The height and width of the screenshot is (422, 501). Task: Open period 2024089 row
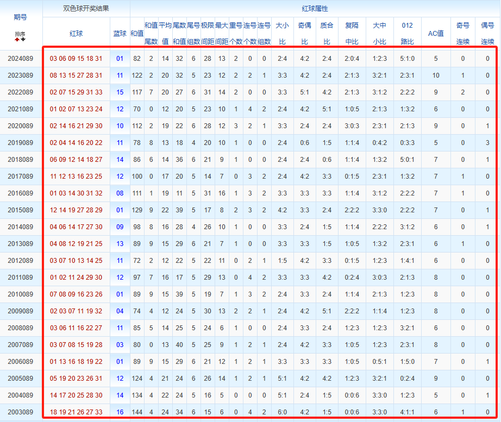pos(21,59)
